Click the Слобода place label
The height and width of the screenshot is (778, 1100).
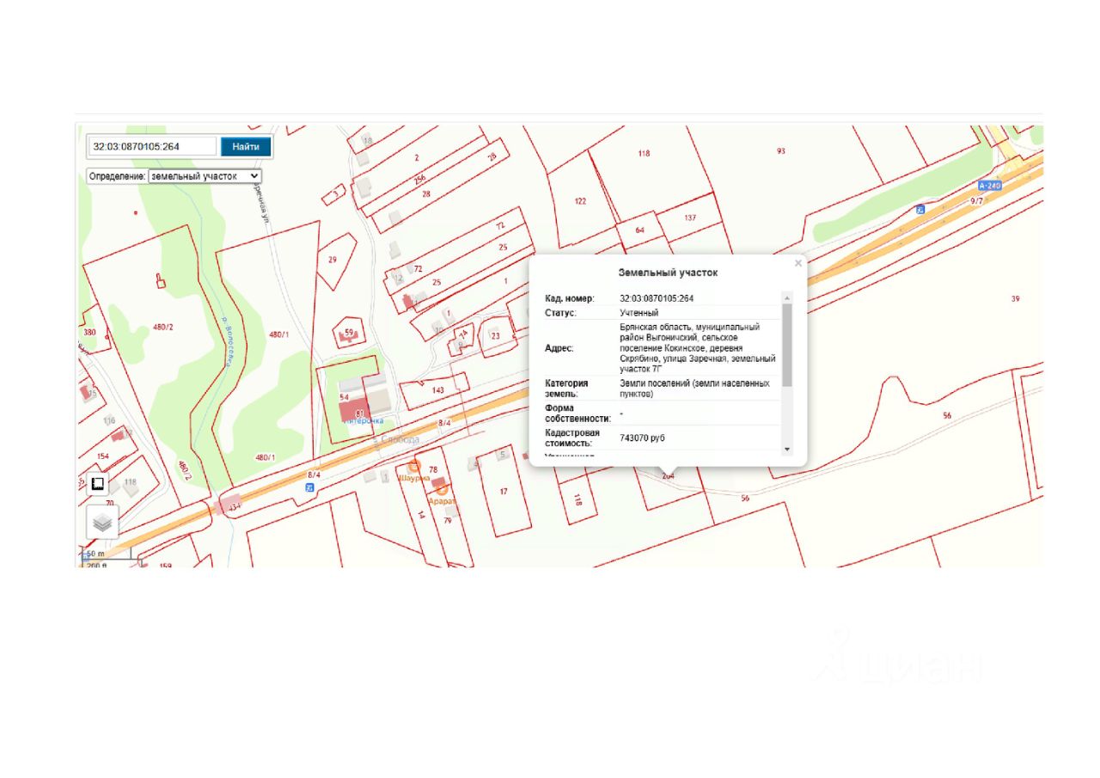click(x=399, y=439)
